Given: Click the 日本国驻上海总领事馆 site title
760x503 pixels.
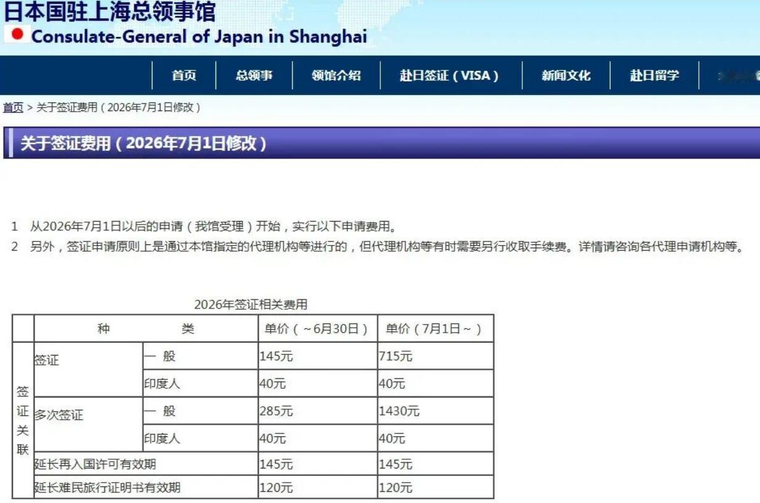Looking at the screenshot, I should [110, 11].
